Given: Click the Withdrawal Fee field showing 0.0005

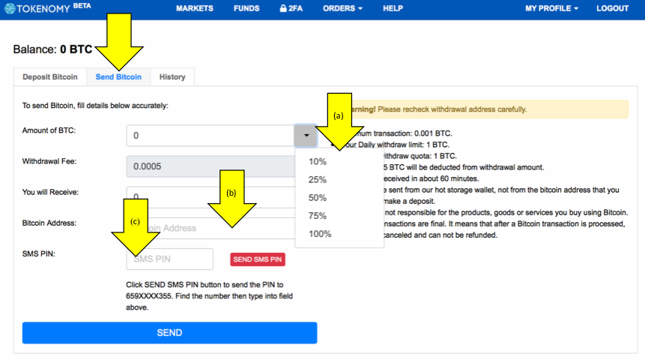Looking at the screenshot, I should 211,166.
